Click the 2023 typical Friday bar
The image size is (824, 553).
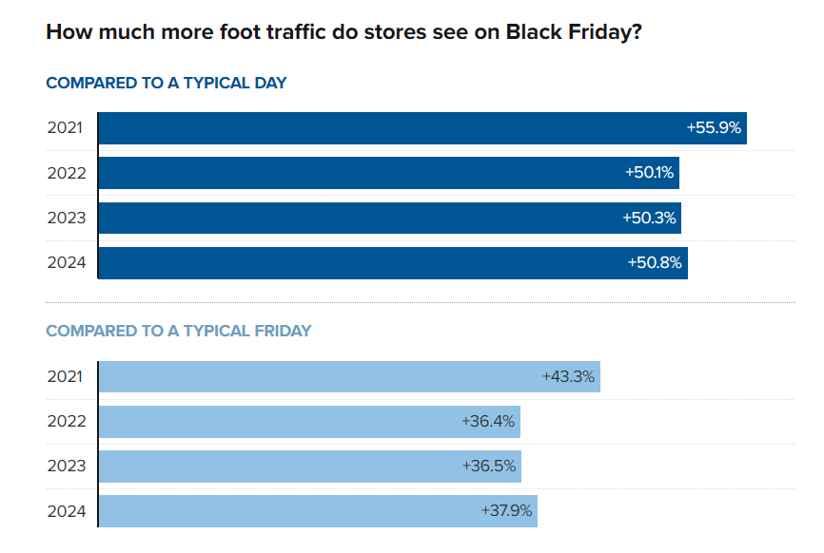(x=276, y=467)
